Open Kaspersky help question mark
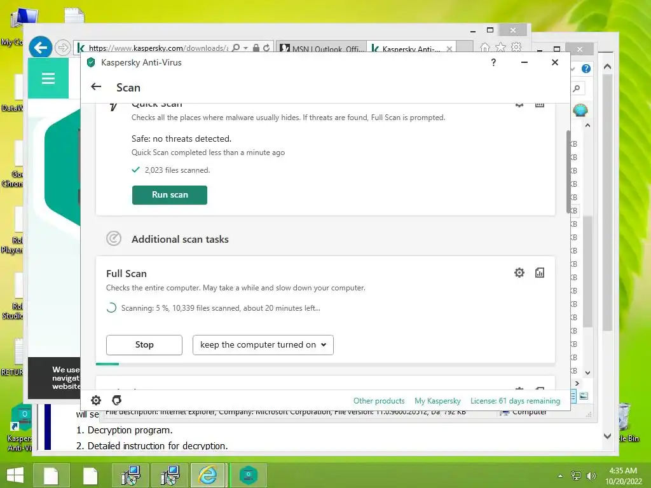The height and width of the screenshot is (488, 651). point(493,62)
